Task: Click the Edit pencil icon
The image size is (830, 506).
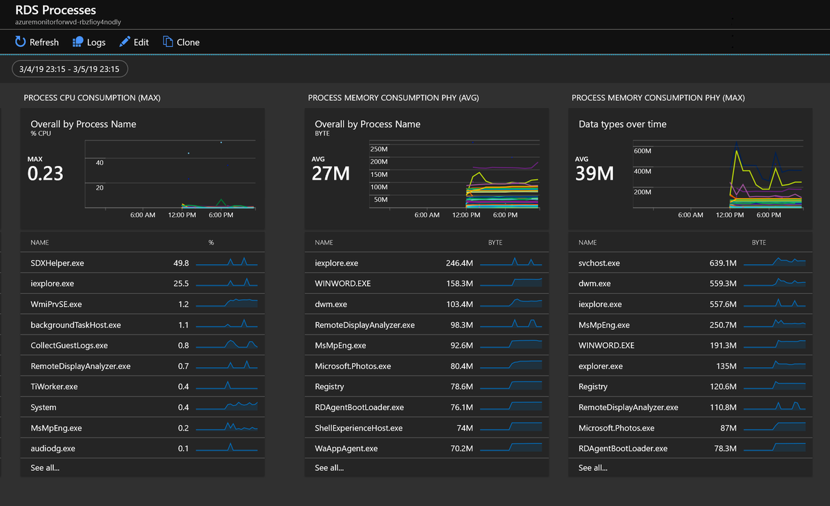Action: (x=124, y=42)
